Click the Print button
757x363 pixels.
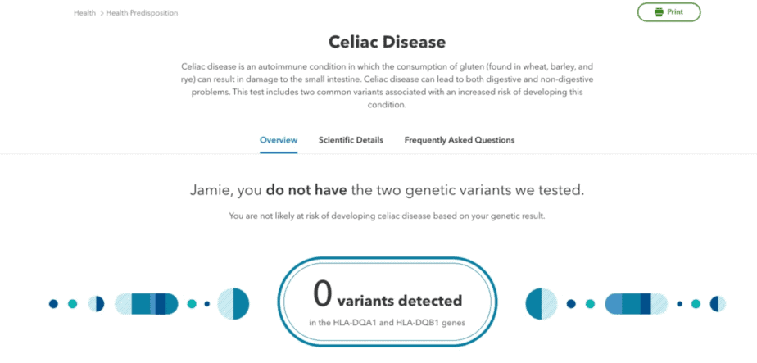pos(669,12)
